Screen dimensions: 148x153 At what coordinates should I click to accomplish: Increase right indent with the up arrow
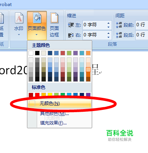(108, 33)
